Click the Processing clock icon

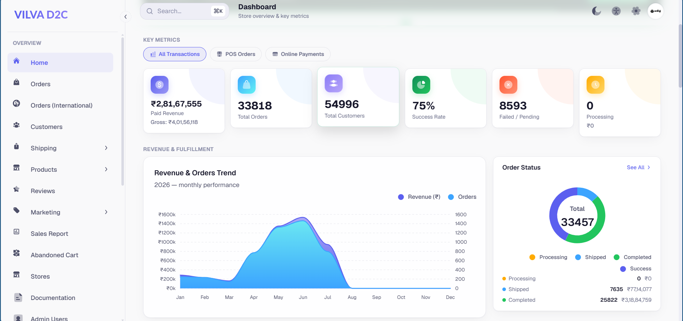pyautogui.click(x=596, y=85)
